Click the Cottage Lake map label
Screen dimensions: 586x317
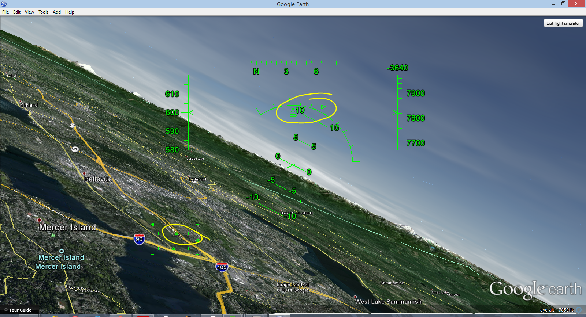tap(195, 158)
